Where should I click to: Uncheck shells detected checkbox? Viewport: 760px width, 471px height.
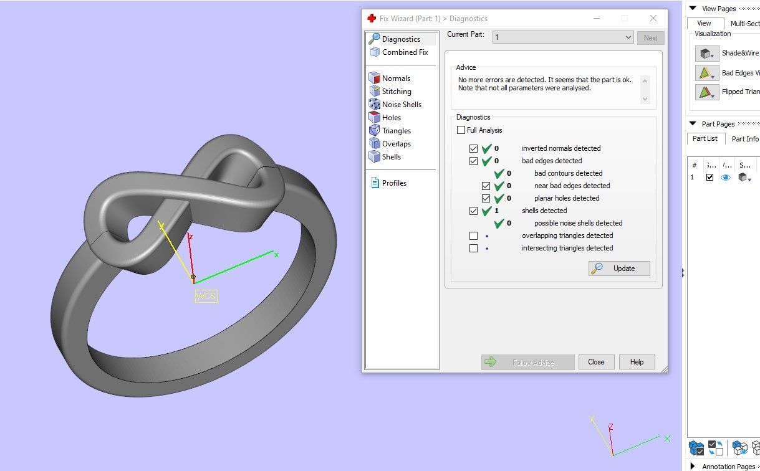[x=474, y=211]
